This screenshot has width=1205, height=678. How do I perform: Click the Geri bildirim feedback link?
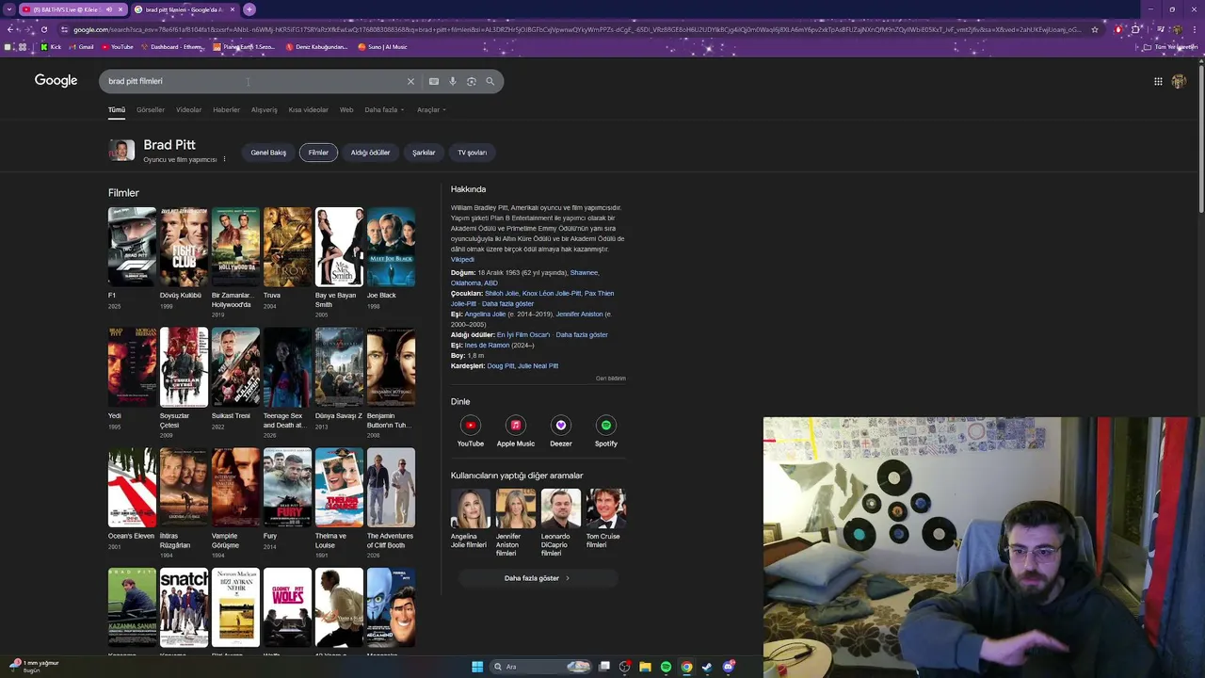point(610,379)
